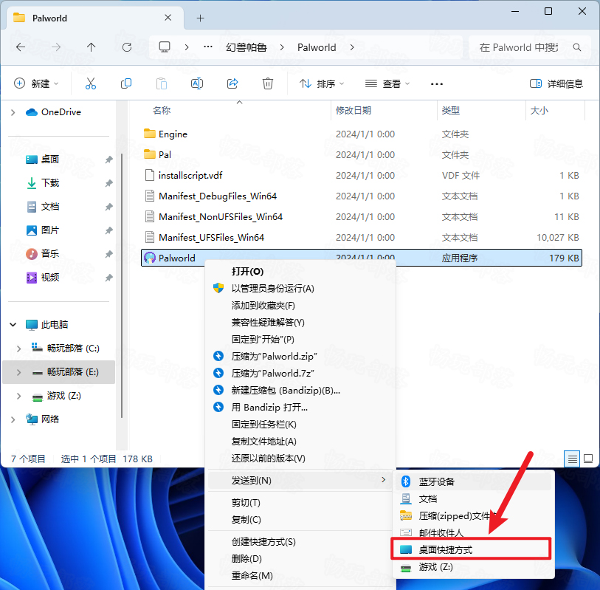Open the Sort dropdown

[322, 83]
